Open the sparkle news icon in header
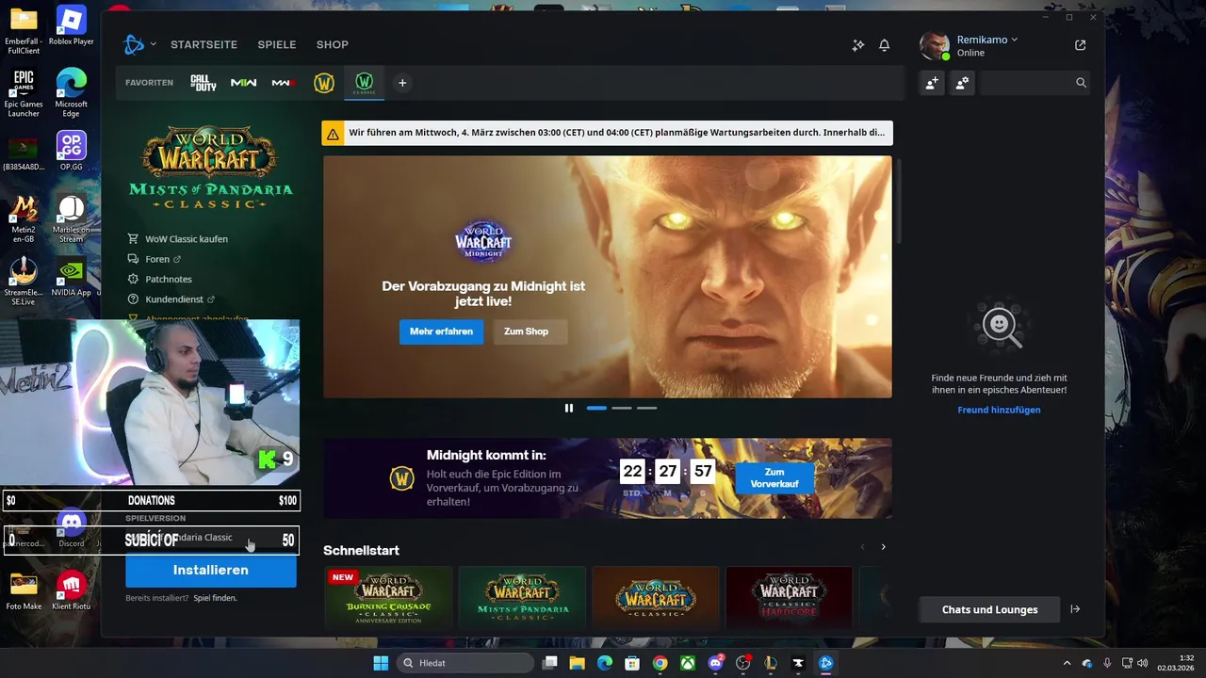Viewport: 1206px width, 678px height. tap(858, 45)
